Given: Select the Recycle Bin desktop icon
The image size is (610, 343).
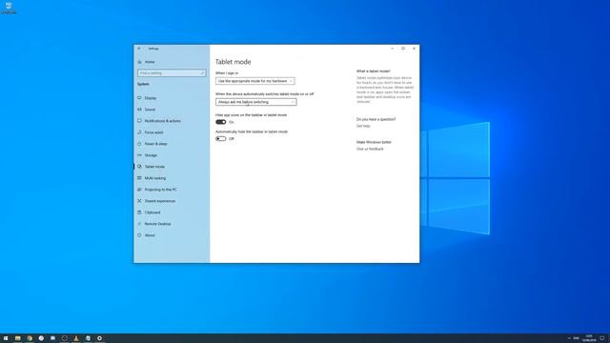Looking at the screenshot, I should point(9,8).
